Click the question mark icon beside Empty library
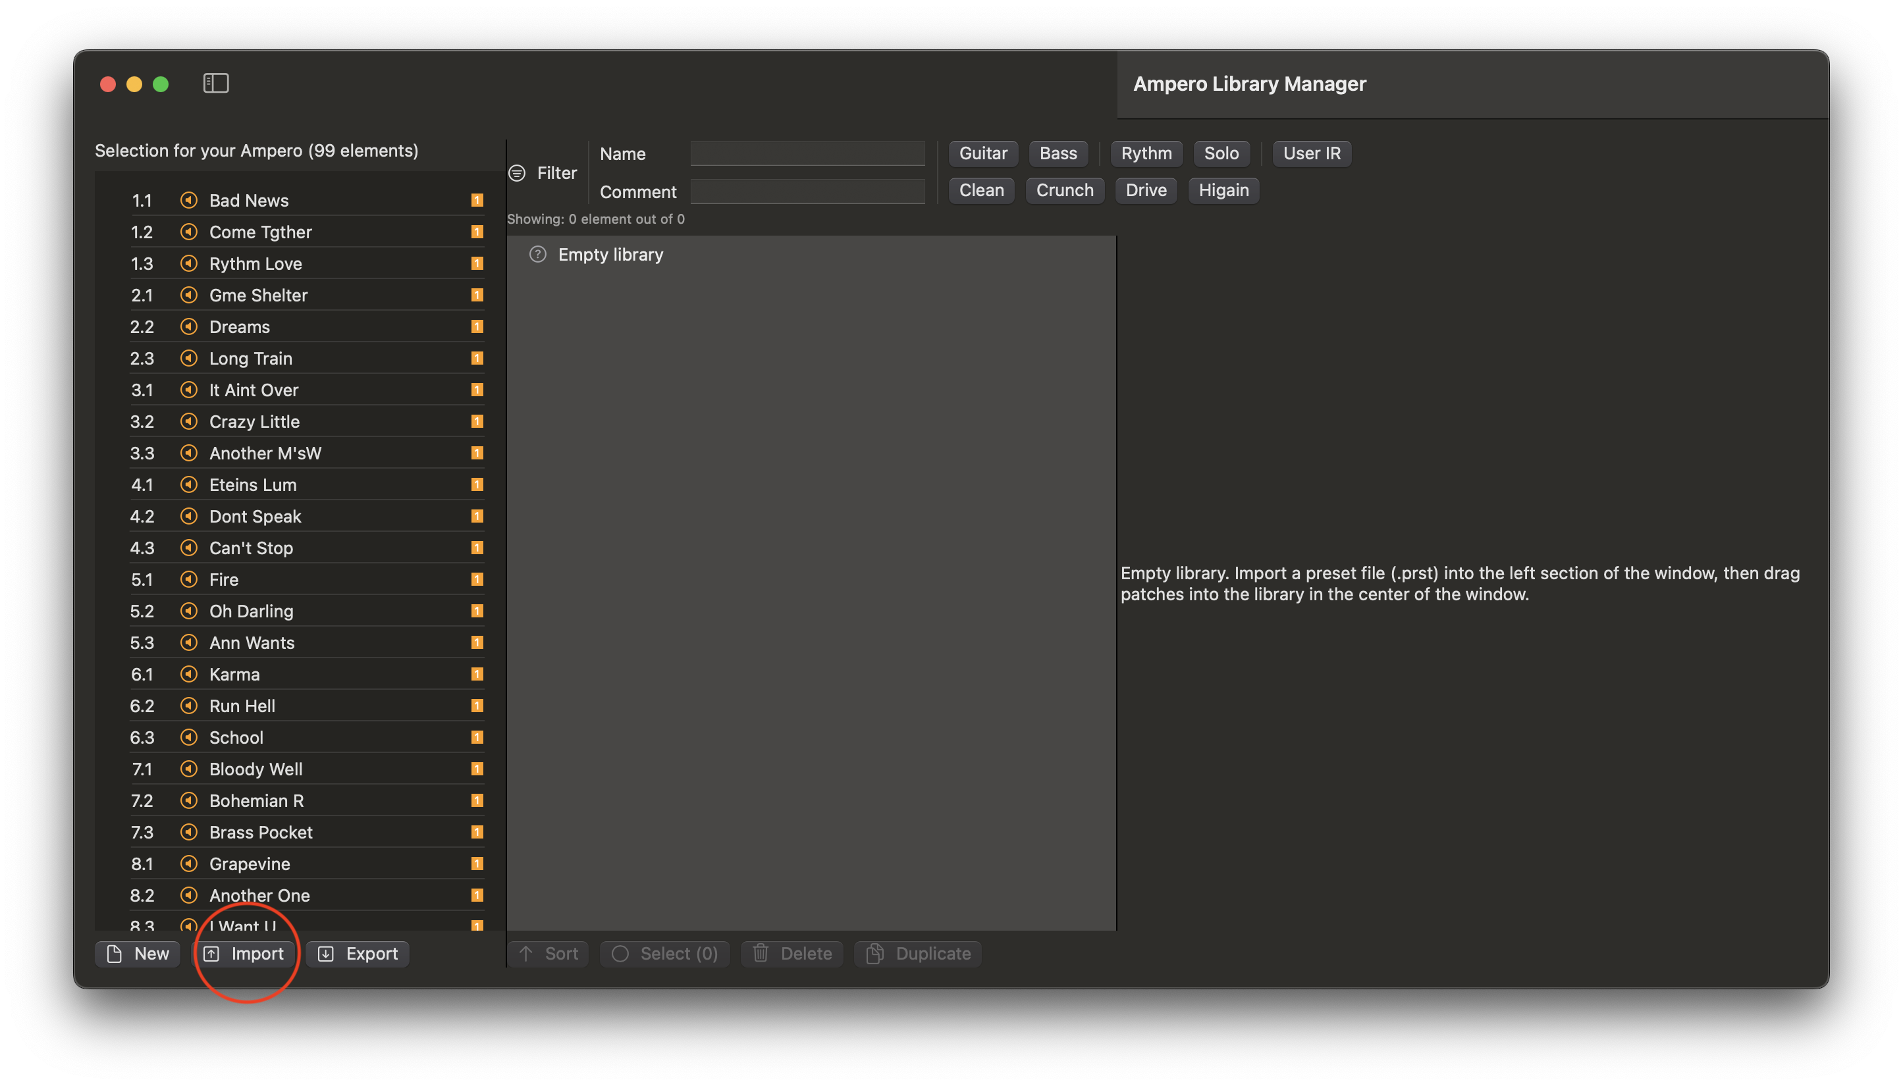Image resolution: width=1903 pixels, height=1086 pixels. coord(537,254)
